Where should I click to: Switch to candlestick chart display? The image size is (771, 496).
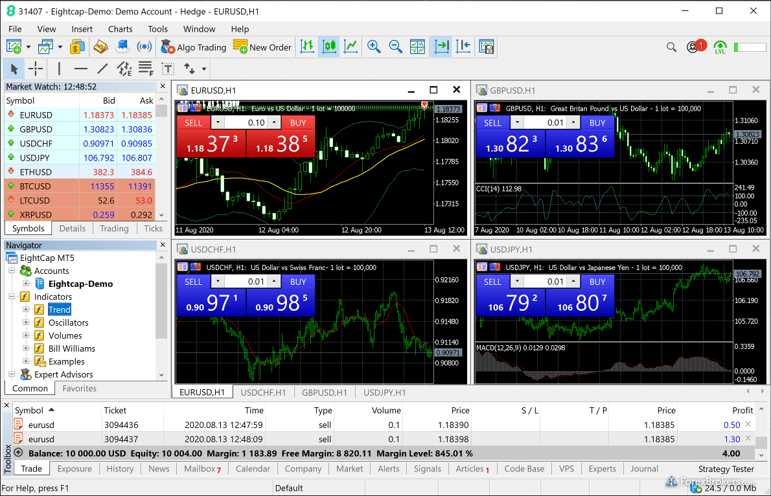click(x=329, y=47)
